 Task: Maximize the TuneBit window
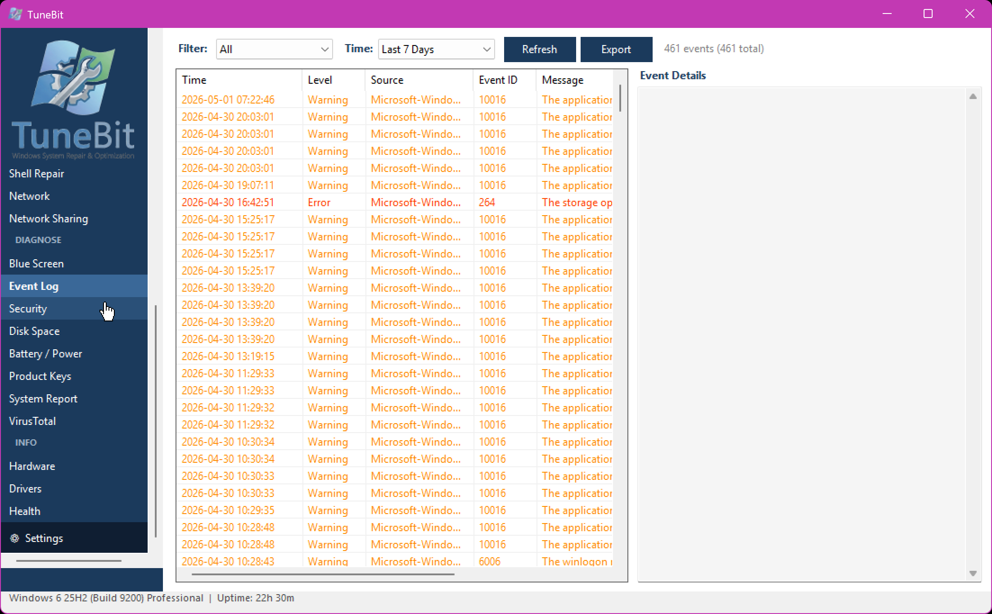(928, 14)
